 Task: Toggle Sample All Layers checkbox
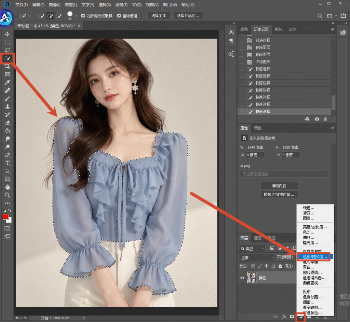click(83, 16)
